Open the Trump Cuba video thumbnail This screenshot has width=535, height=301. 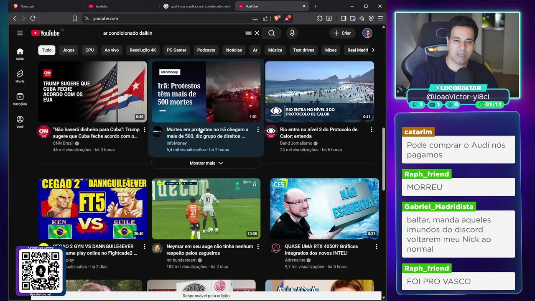click(92, 92)
